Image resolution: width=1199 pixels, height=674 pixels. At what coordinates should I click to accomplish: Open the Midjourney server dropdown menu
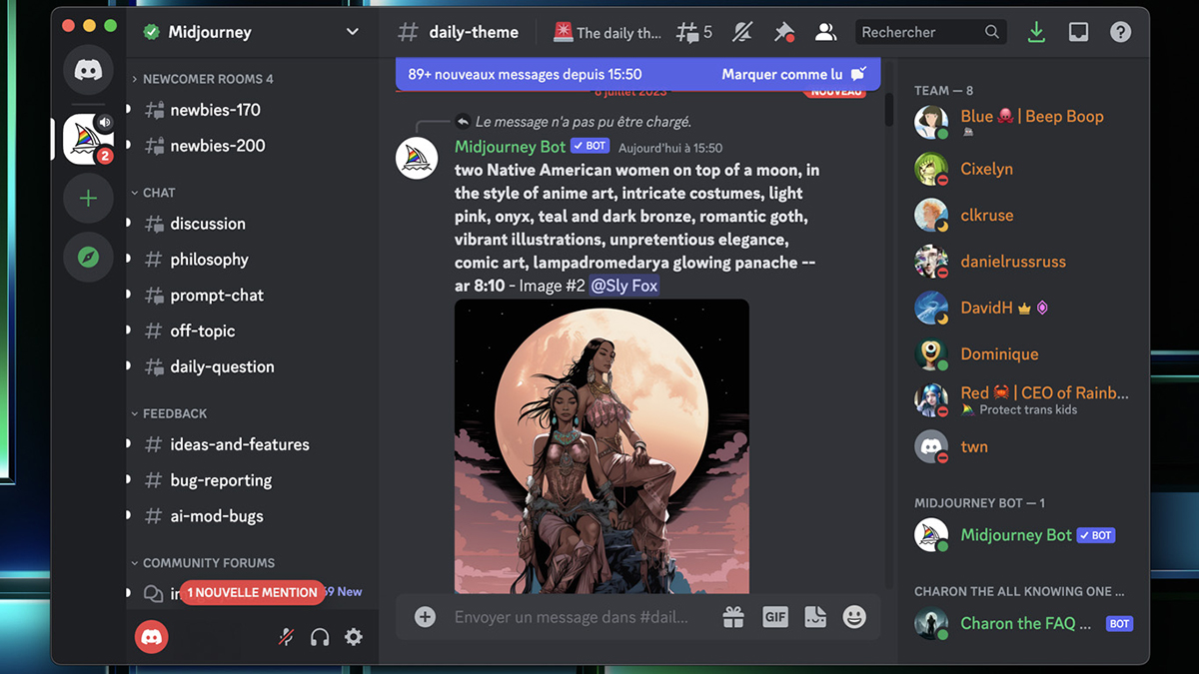pyautogui.click(x=352, y=32)
